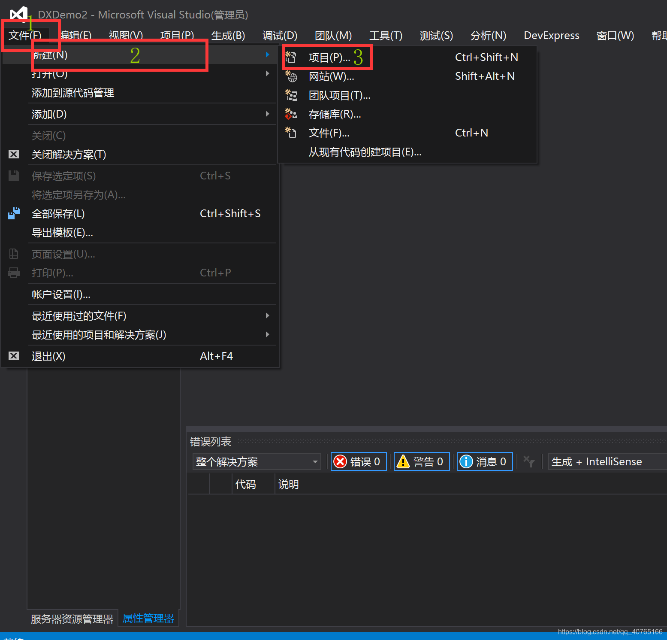This screenshot has width=667, height=640.
Task: Select 帐户设置(I)... entry
Action: 140,294
